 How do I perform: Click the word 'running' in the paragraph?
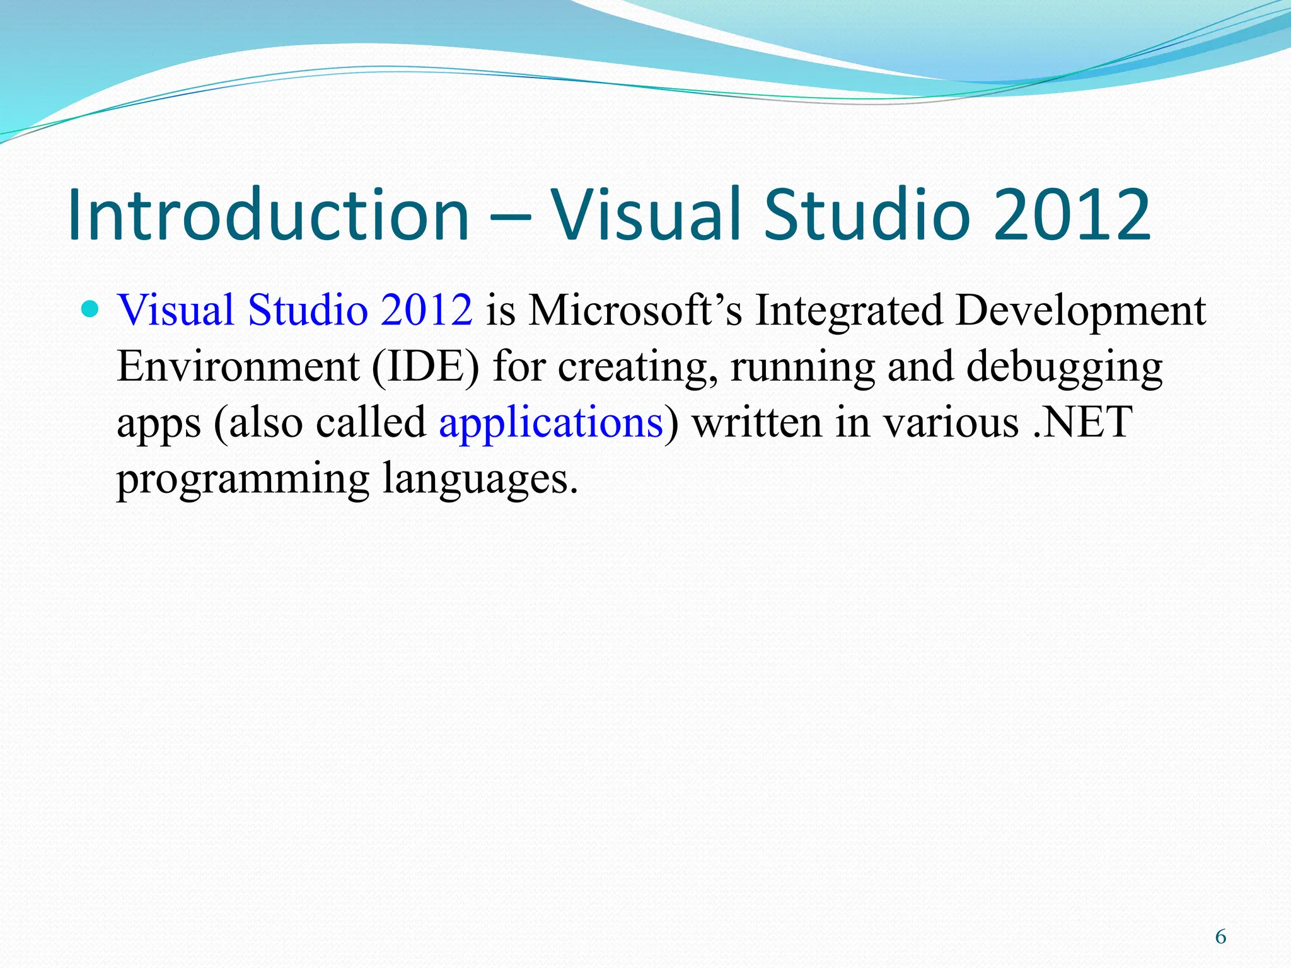[x=802, y=366]
